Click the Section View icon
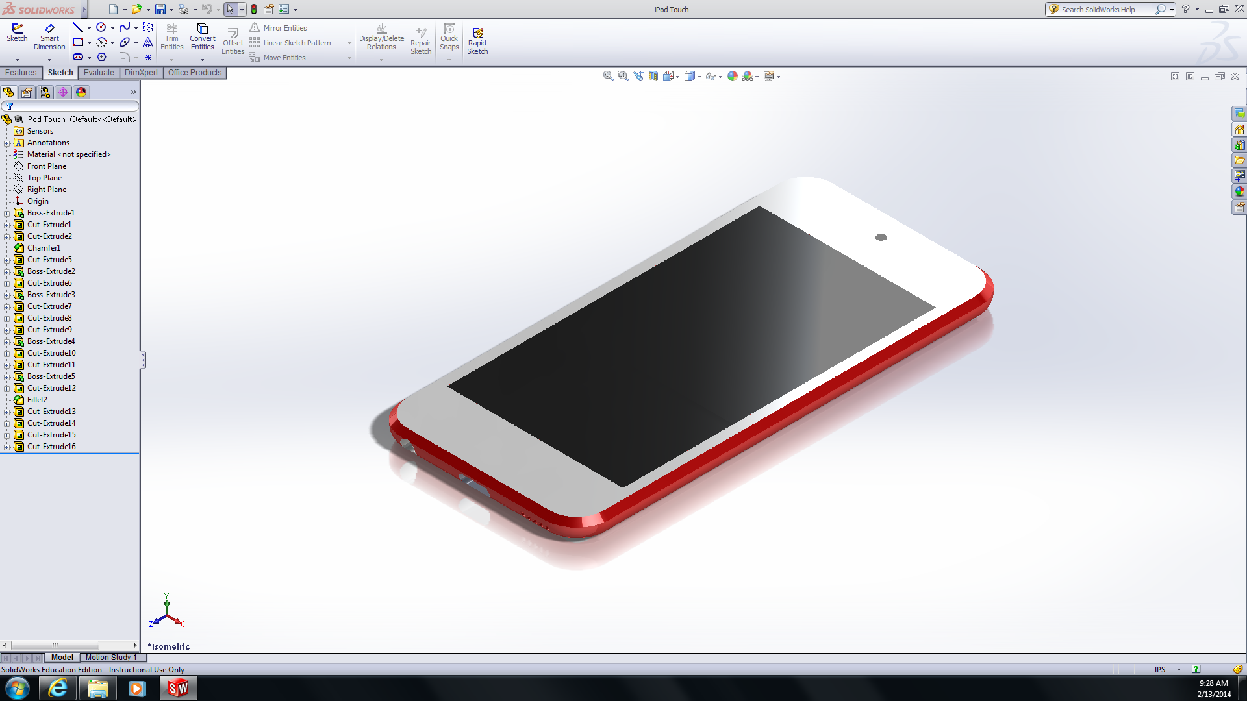Screen dimensions: 1247x701 (x=653, y=76)
